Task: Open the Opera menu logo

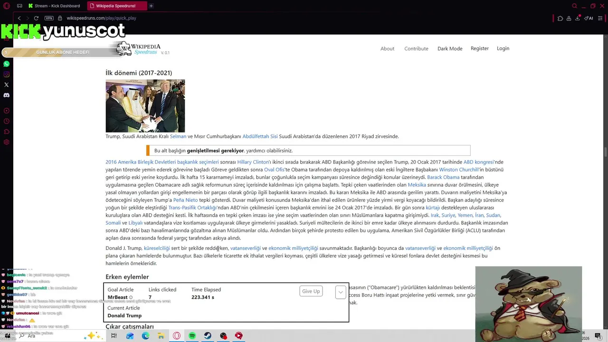Action: tap(6, 6)
